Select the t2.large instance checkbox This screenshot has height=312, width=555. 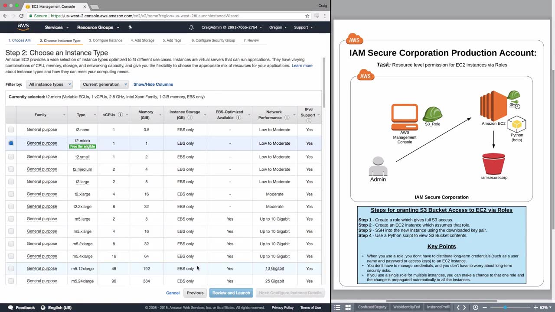click(x=11, y=182)
